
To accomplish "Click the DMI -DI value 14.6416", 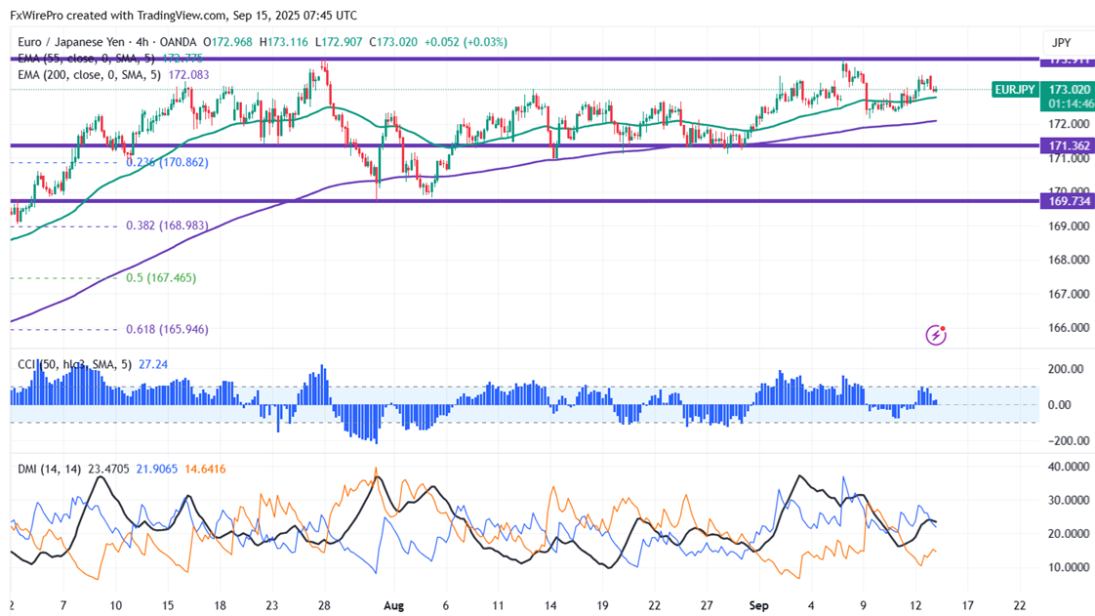I will [x=205, y=470].
